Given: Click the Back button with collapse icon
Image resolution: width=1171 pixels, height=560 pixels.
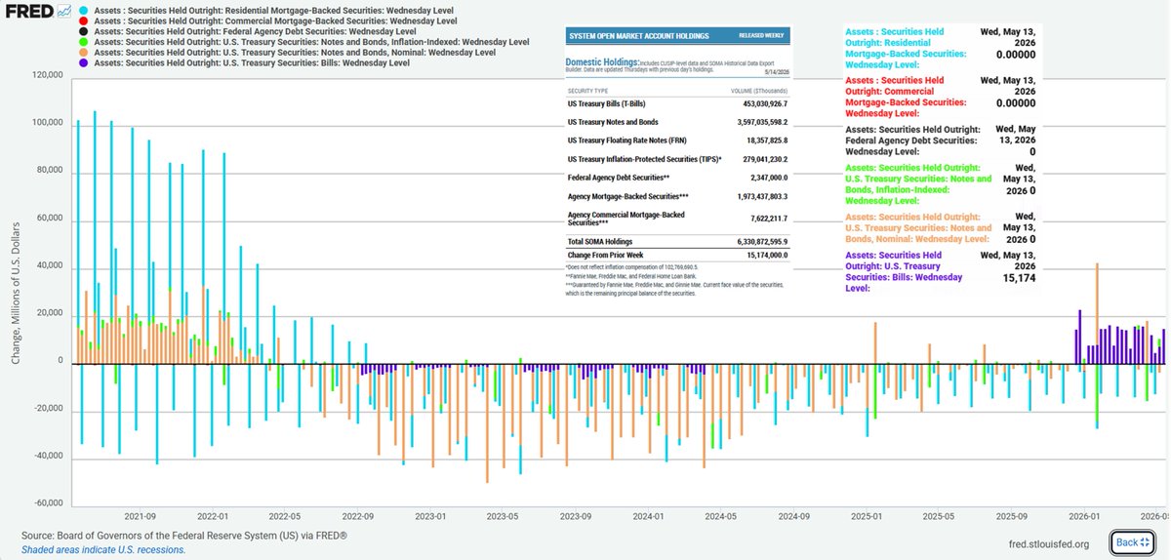Looking at the screenshot, I should (x=1135, y=542).
